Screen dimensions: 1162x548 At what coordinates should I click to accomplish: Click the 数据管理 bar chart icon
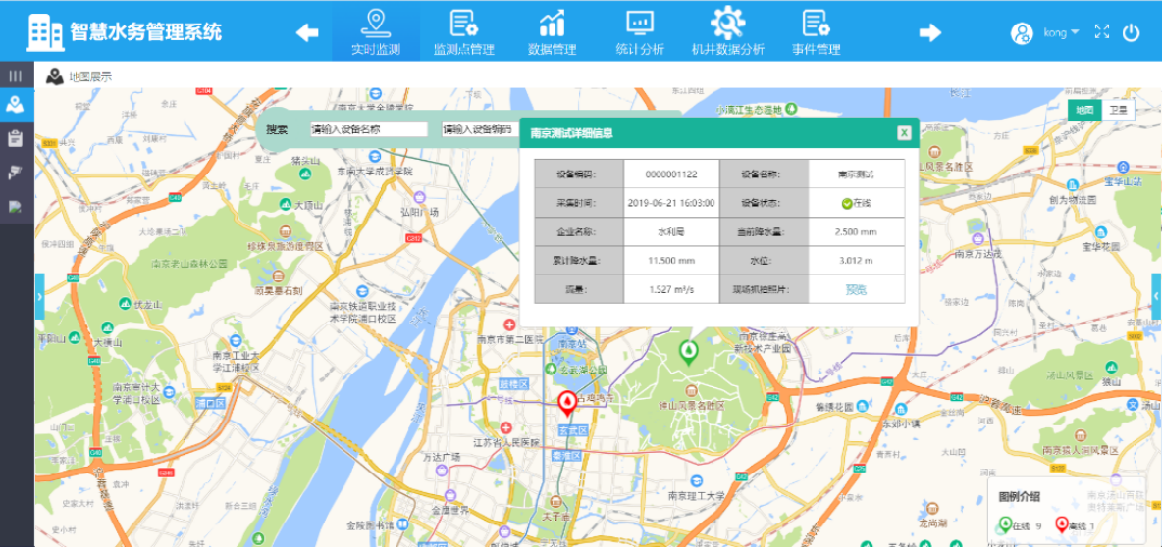[552, 24]
